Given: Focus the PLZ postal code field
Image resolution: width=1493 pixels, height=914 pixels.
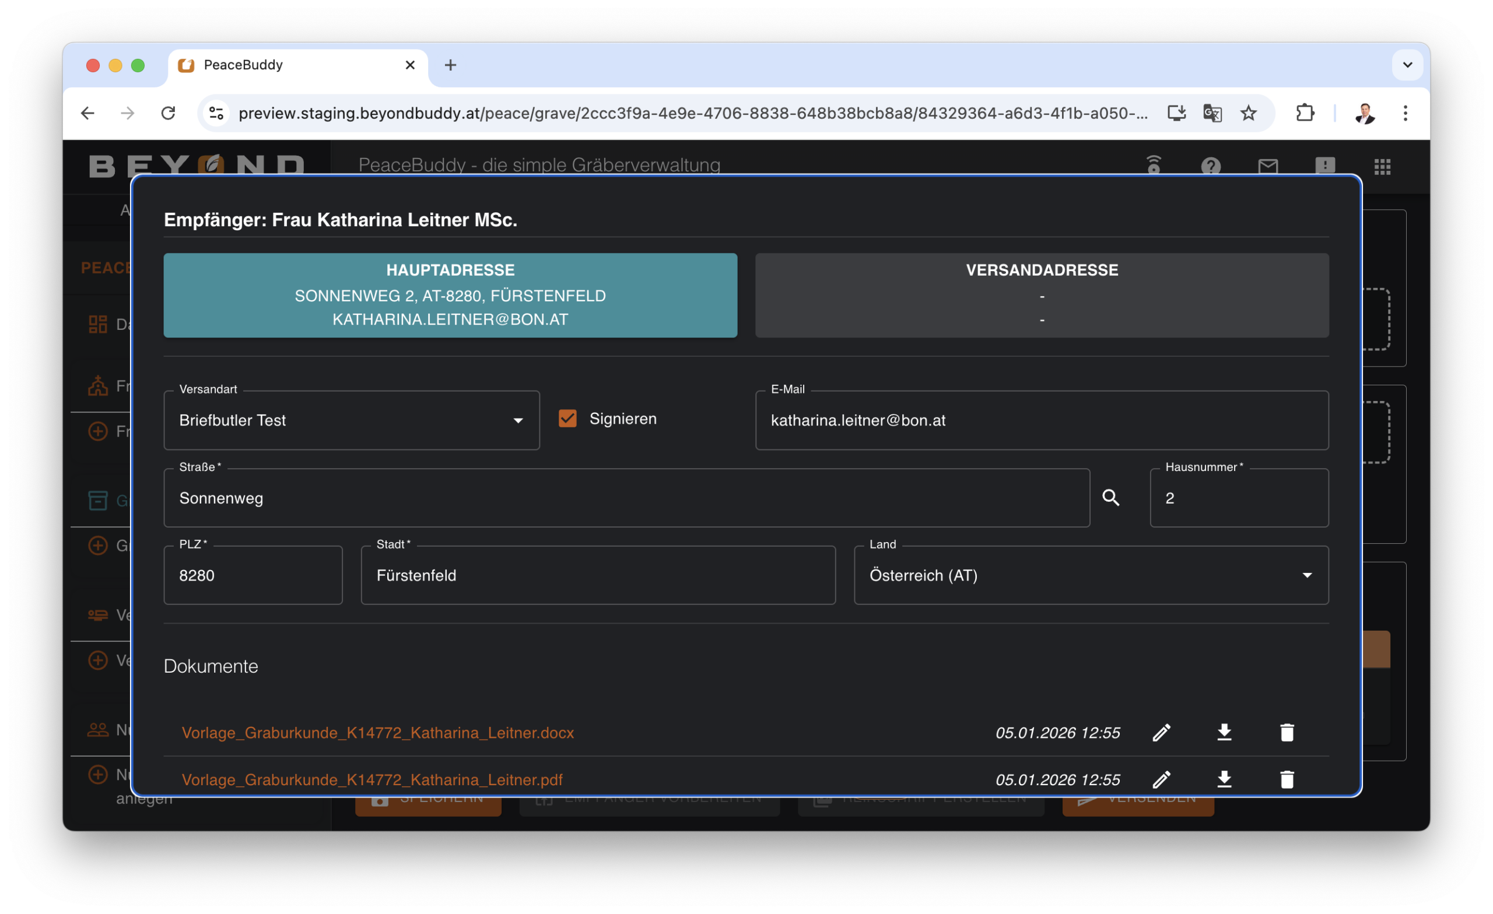Looking at the screenshot, I should 253,575.
